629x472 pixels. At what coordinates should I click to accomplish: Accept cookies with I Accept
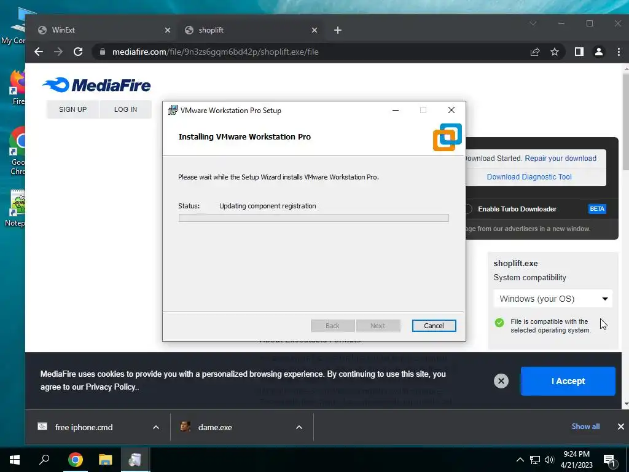pos(568,381)
